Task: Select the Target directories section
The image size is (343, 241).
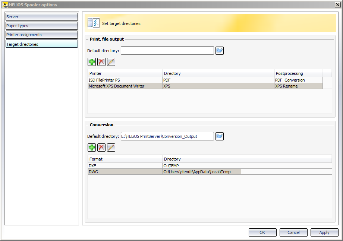Action: (42, 44)
